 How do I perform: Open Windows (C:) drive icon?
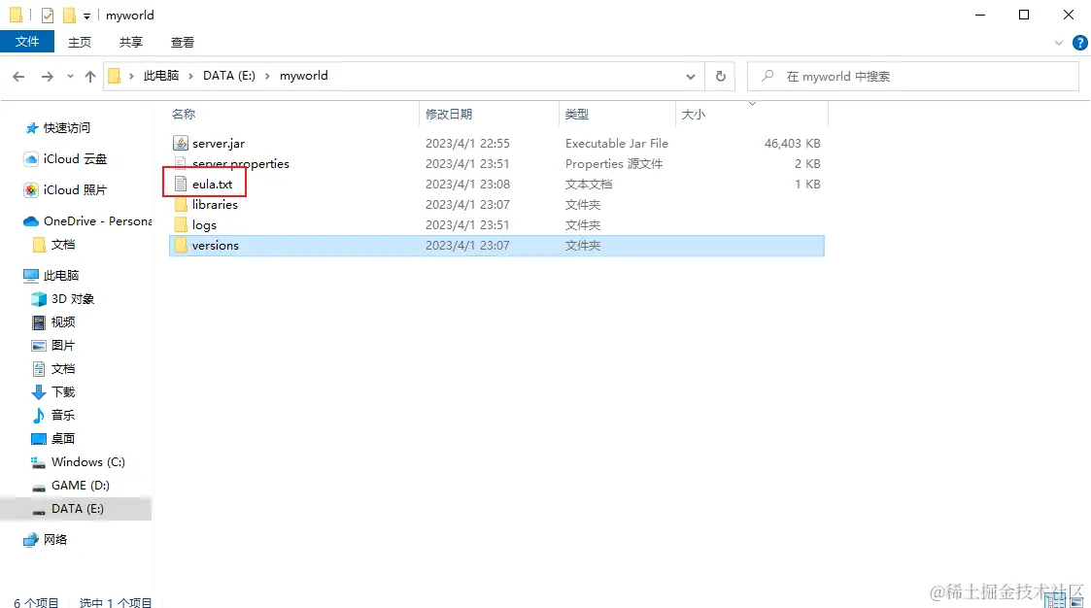pyautogui.click(x=39, y=462)
